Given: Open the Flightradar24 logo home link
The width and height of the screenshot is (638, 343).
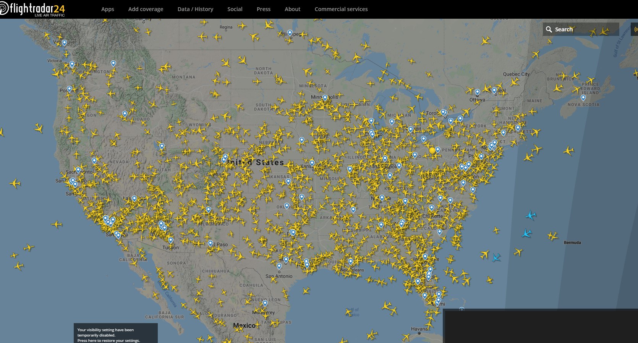Looking at the screenshot, I should 32,9.
